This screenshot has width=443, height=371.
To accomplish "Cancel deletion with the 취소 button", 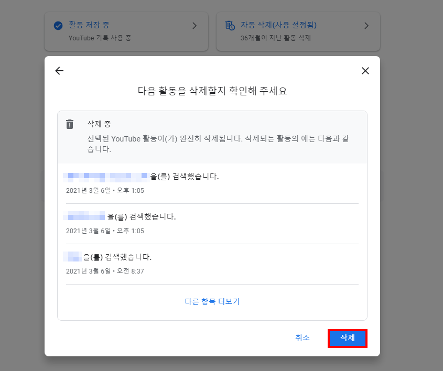I will [x=302, y=337].
